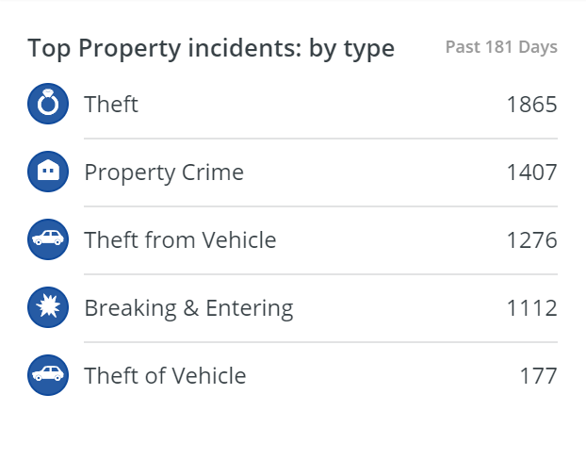Click the 1865 Theft count
Viewport: 586px width, 460px height.
pos(531,104)
